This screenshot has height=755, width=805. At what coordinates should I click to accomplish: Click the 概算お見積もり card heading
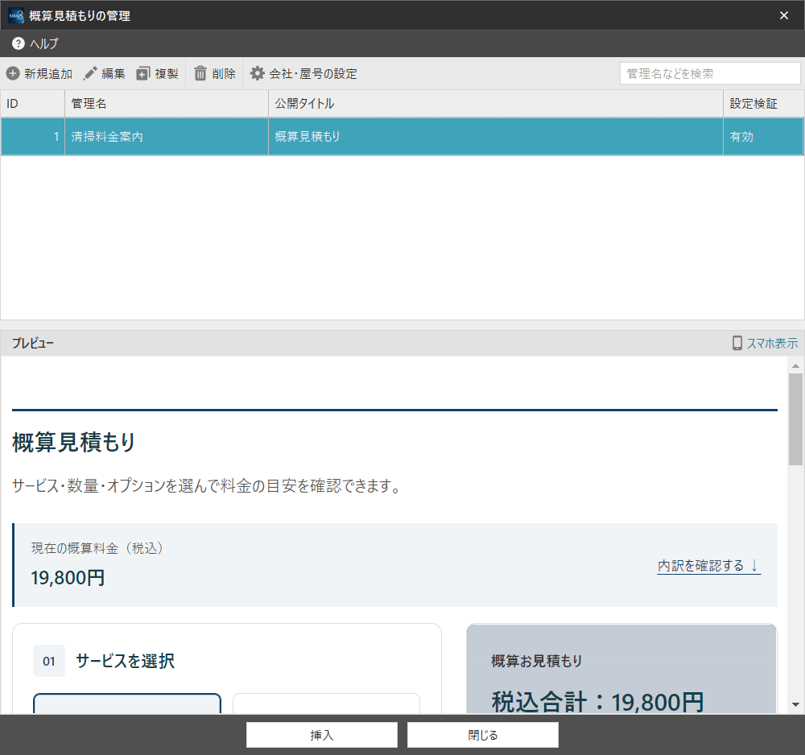(536, 661)
